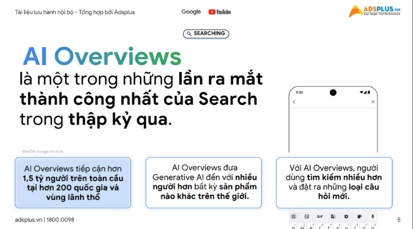
Task: Open the keyboard's four-square menu icon
Action: (x=293, y=216)
